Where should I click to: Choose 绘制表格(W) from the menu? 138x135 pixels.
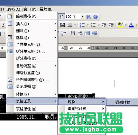click(x=32, y=16)
